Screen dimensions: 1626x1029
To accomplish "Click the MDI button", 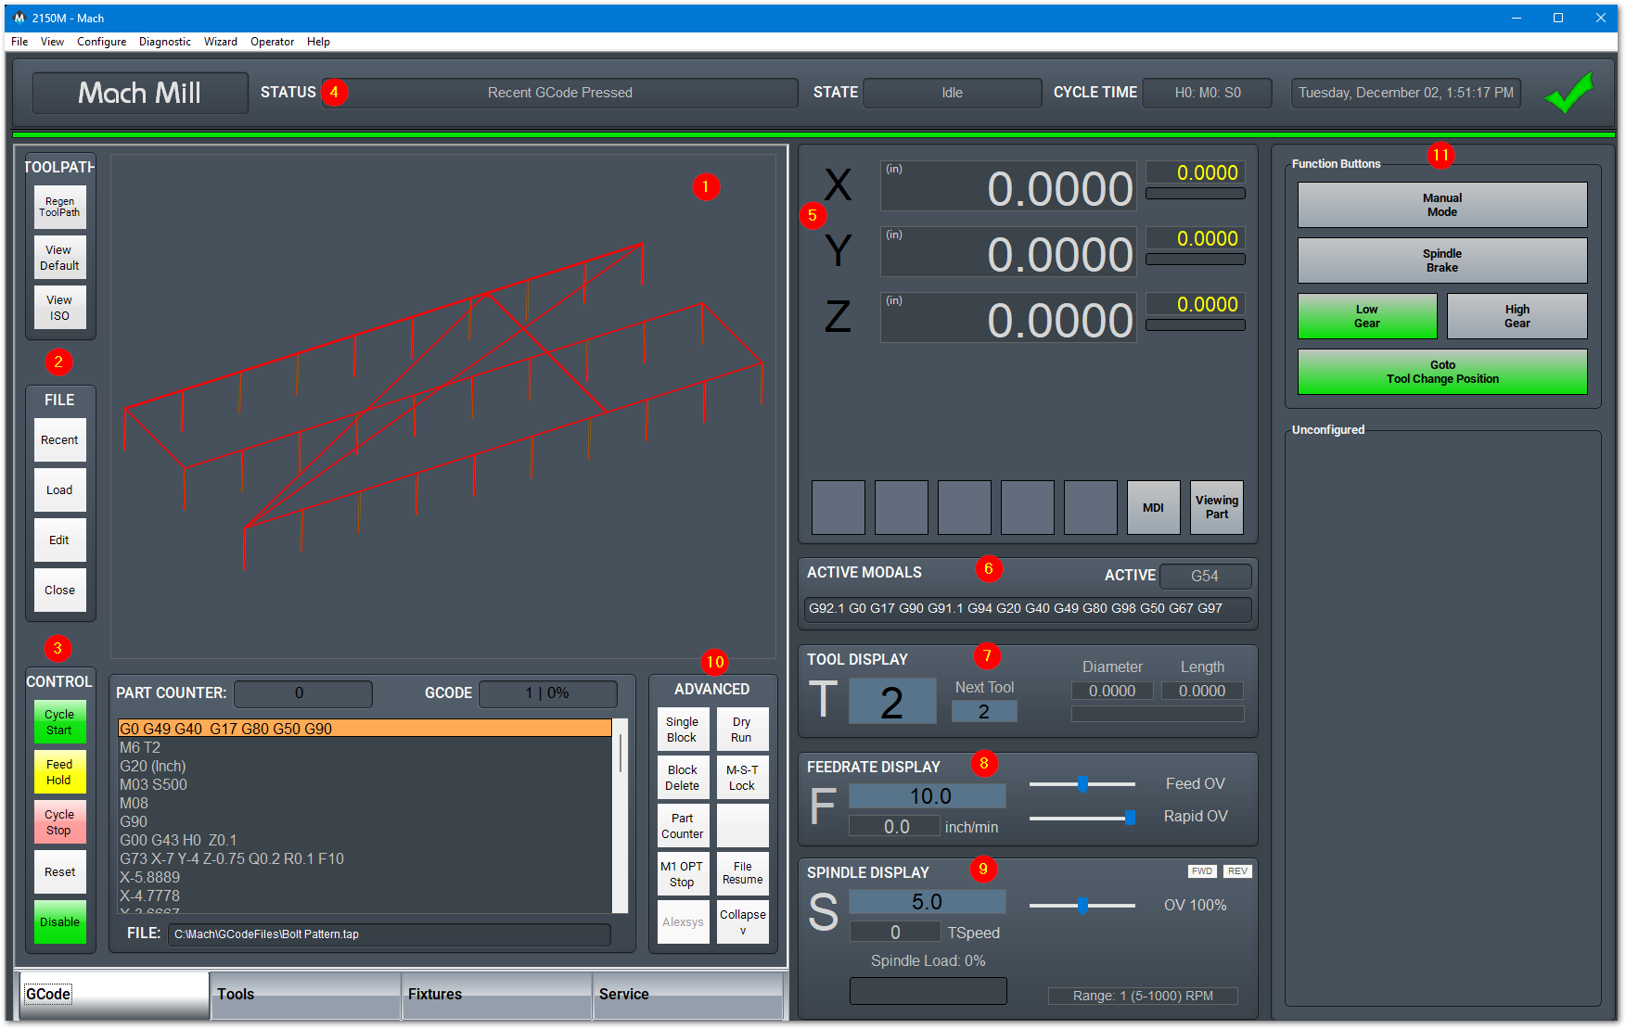I will click(1153, 507).
